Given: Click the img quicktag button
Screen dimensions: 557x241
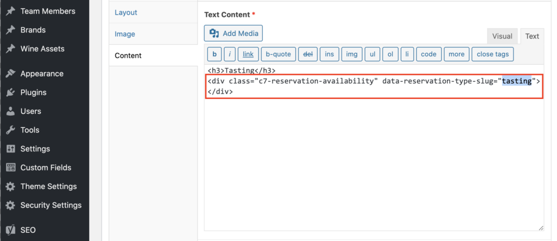Looking at the screenshot, I should (x=352, y=54).
